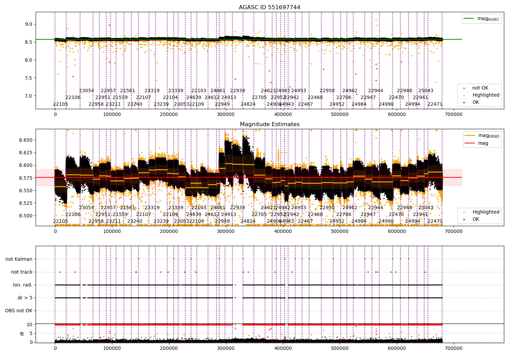509x356 pixels.
Task: Click the obsid label 24990 in the top panel
Action: tap(386, 104)
